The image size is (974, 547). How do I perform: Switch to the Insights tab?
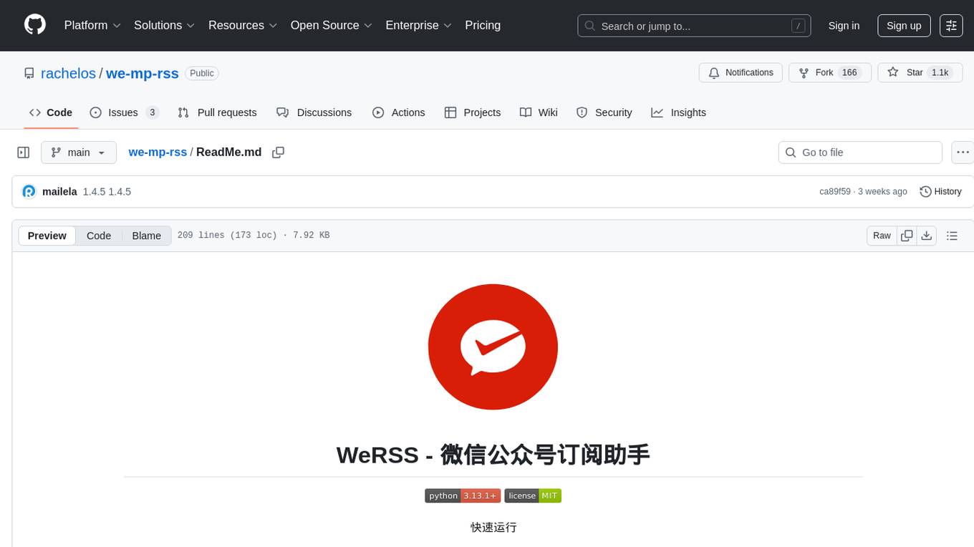(x=678, y=112)
